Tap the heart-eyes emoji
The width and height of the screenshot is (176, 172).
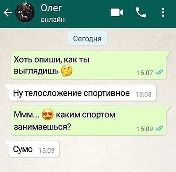click(x=48, y=115)
